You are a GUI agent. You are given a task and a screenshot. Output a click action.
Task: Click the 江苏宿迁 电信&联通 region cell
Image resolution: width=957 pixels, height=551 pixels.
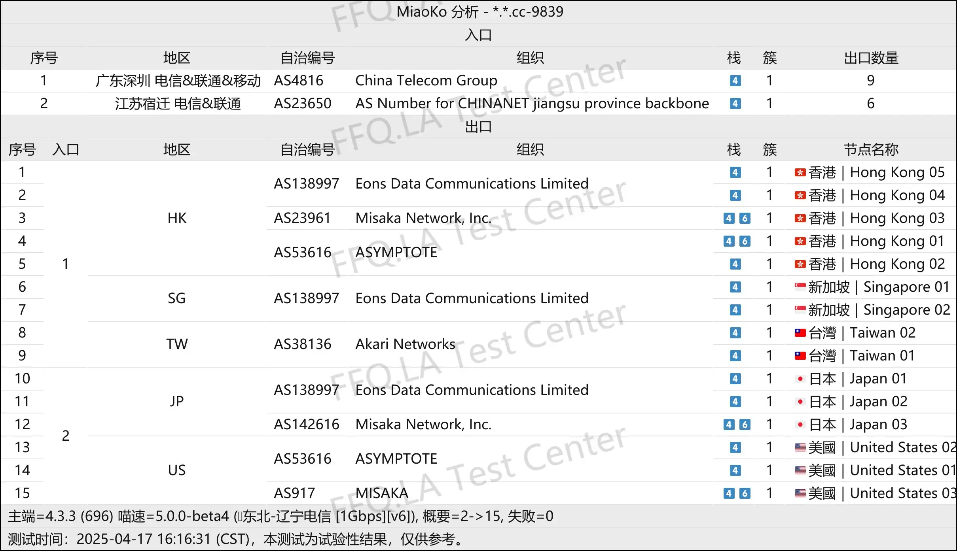tap(178, 104)
